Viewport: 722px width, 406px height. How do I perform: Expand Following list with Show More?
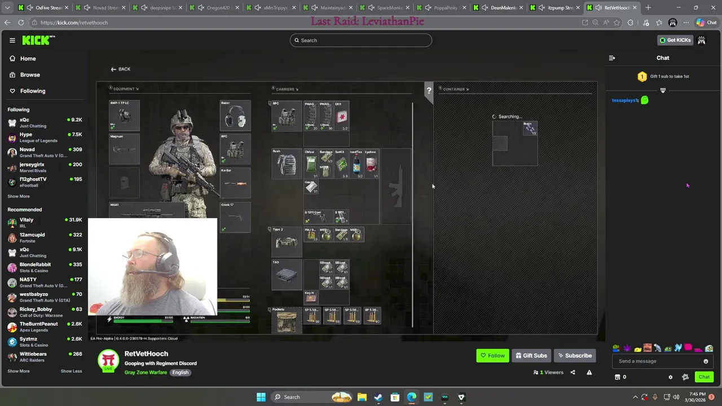(19, 196)
